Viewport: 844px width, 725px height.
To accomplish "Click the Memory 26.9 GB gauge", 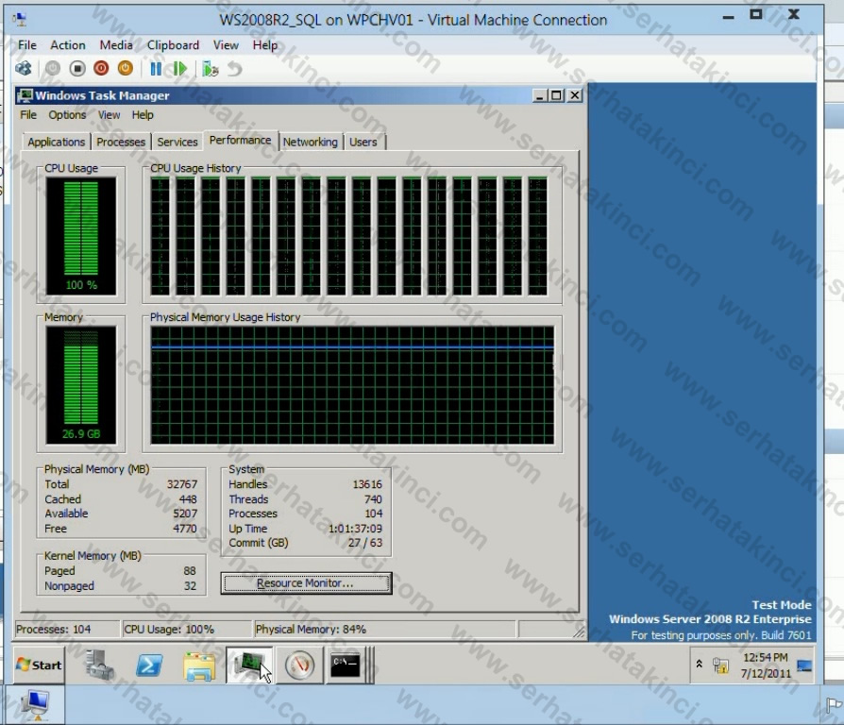I will (81, 385).
